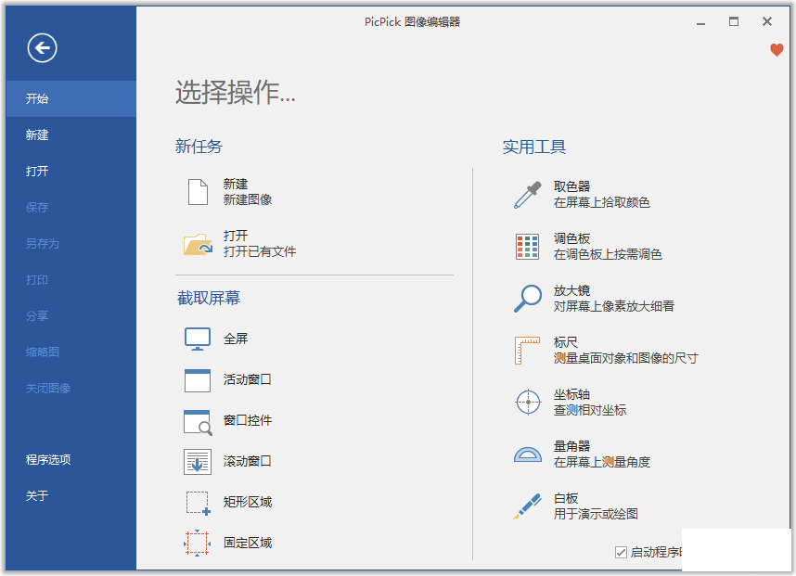Click the 打开已有文件 task text
The height and width of the screenshot is (576, 796).
260,251
